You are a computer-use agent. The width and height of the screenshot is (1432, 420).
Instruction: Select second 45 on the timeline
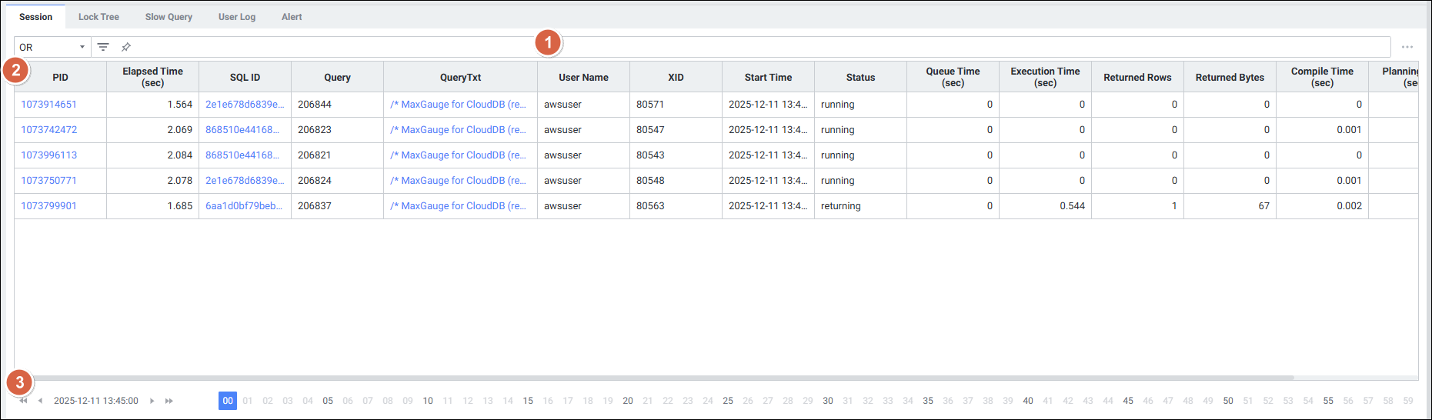point(1128,401)
